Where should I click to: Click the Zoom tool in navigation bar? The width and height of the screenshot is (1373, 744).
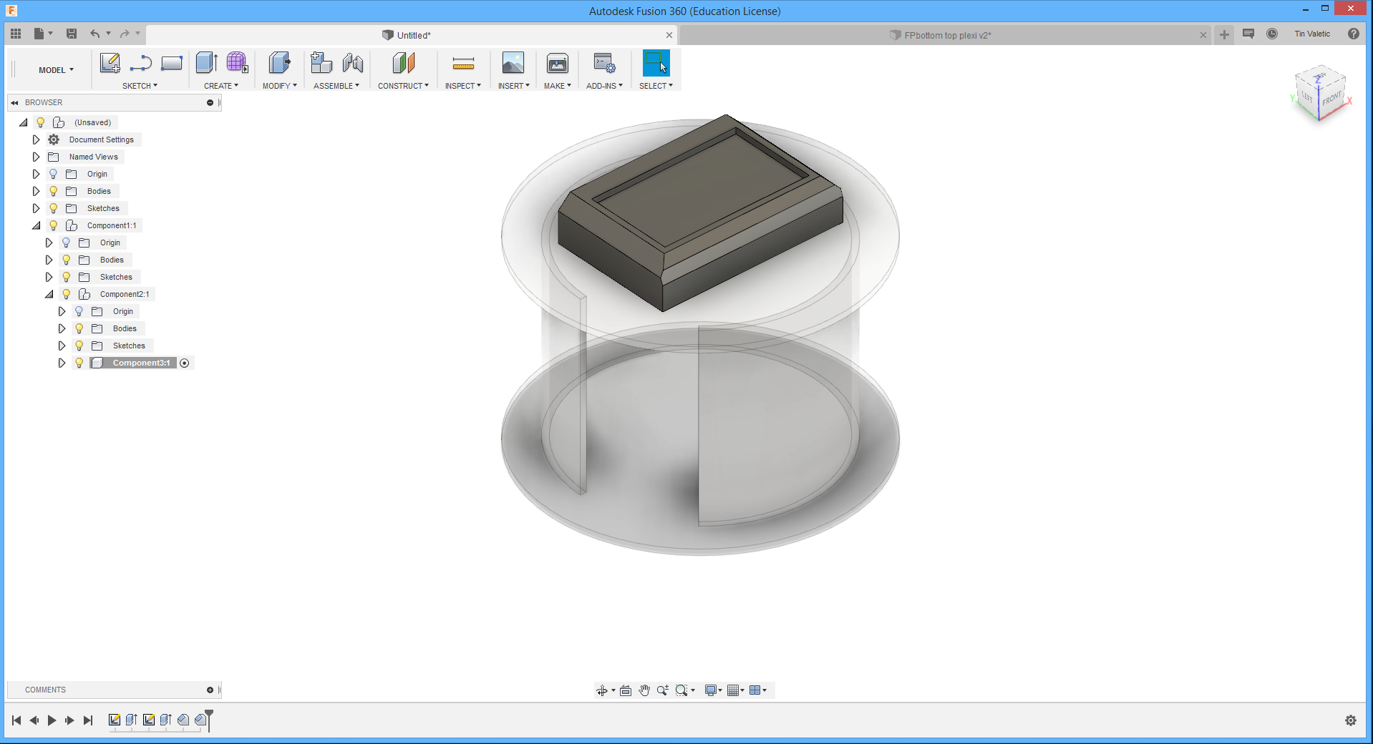point(663,690)
